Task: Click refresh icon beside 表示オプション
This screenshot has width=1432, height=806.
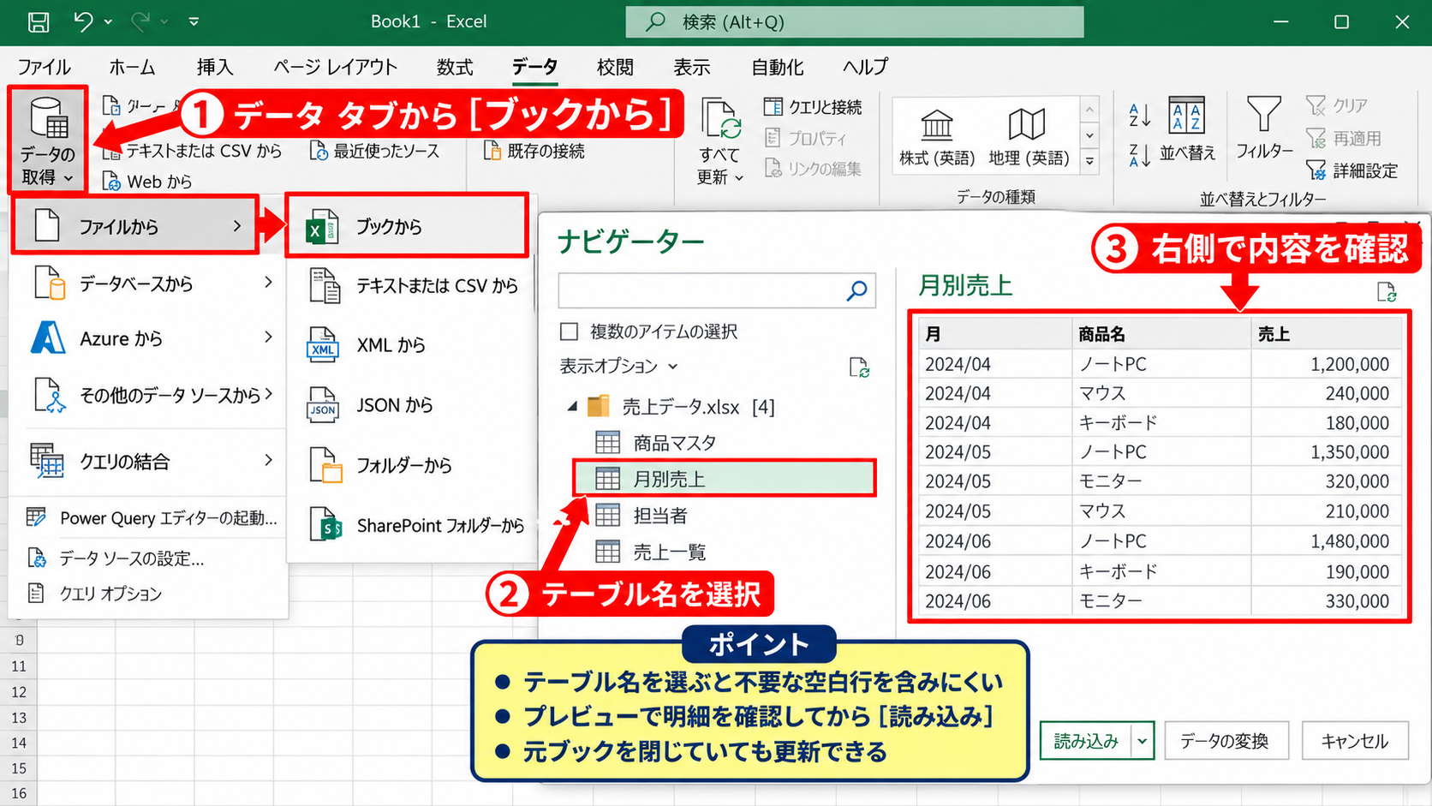Action: click(x=859, y=367)
